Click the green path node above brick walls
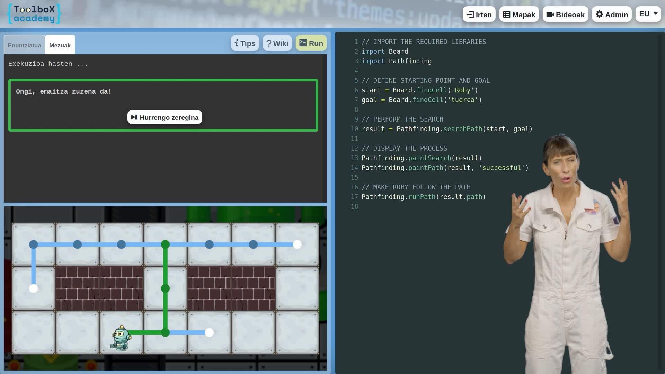 (x=165, y=244)
